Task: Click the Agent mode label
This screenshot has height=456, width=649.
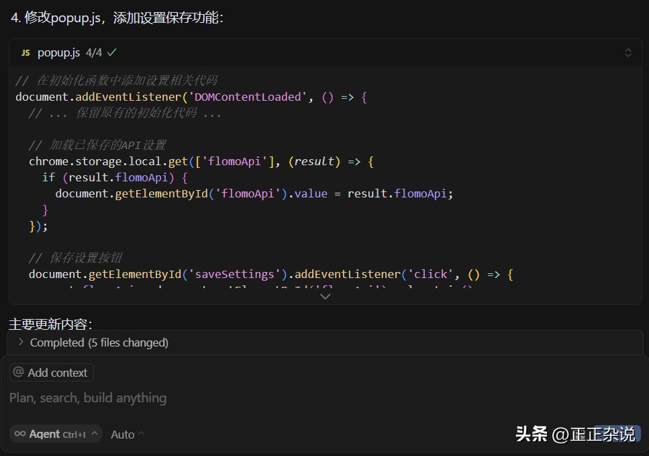Action: (44, 434)
